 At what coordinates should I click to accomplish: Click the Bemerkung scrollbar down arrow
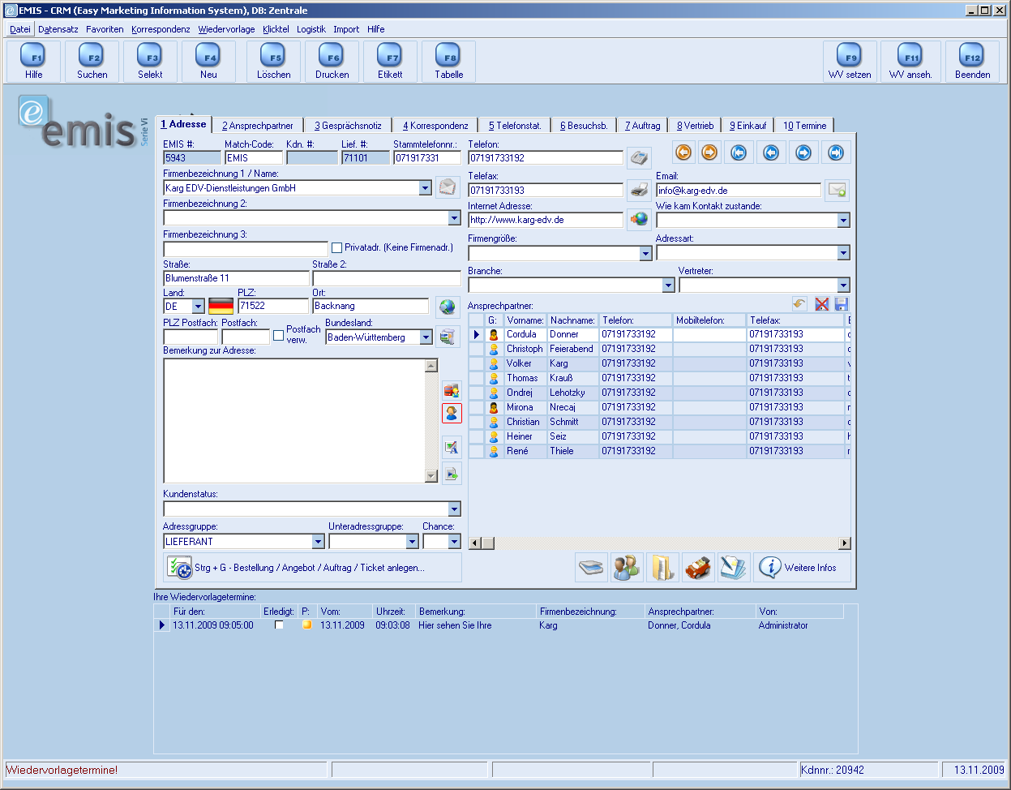pyautogui.click(x=431, y=476)
